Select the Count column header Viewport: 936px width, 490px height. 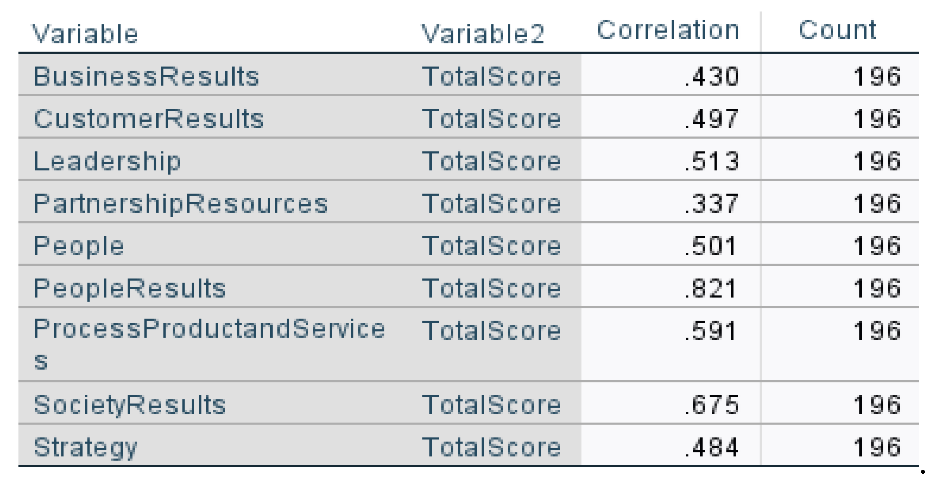[837, 30]
